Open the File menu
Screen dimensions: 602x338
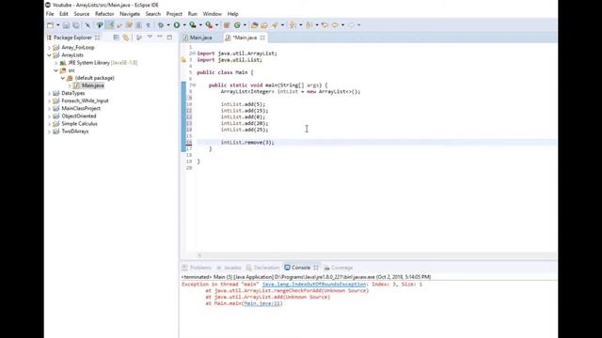pyautogui.click(x=50, y=14)
